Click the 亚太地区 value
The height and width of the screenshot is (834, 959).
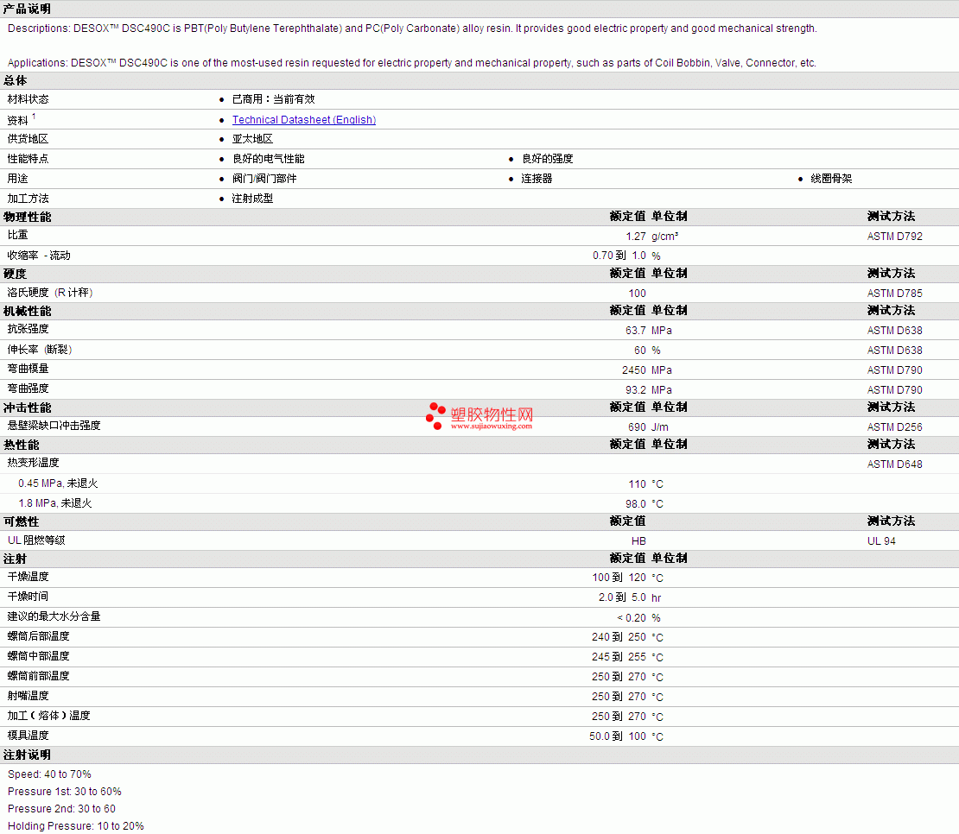pos(252,139)
